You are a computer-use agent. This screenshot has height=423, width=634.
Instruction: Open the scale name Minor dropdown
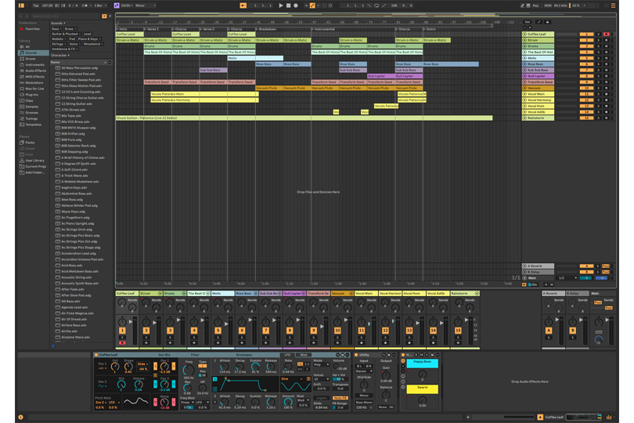coord(146,5)
